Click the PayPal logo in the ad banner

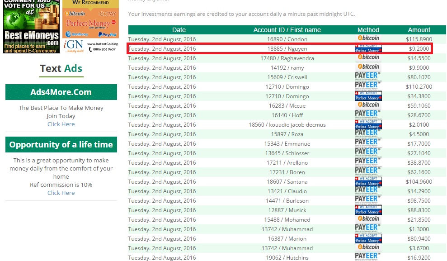coord(107,34)
